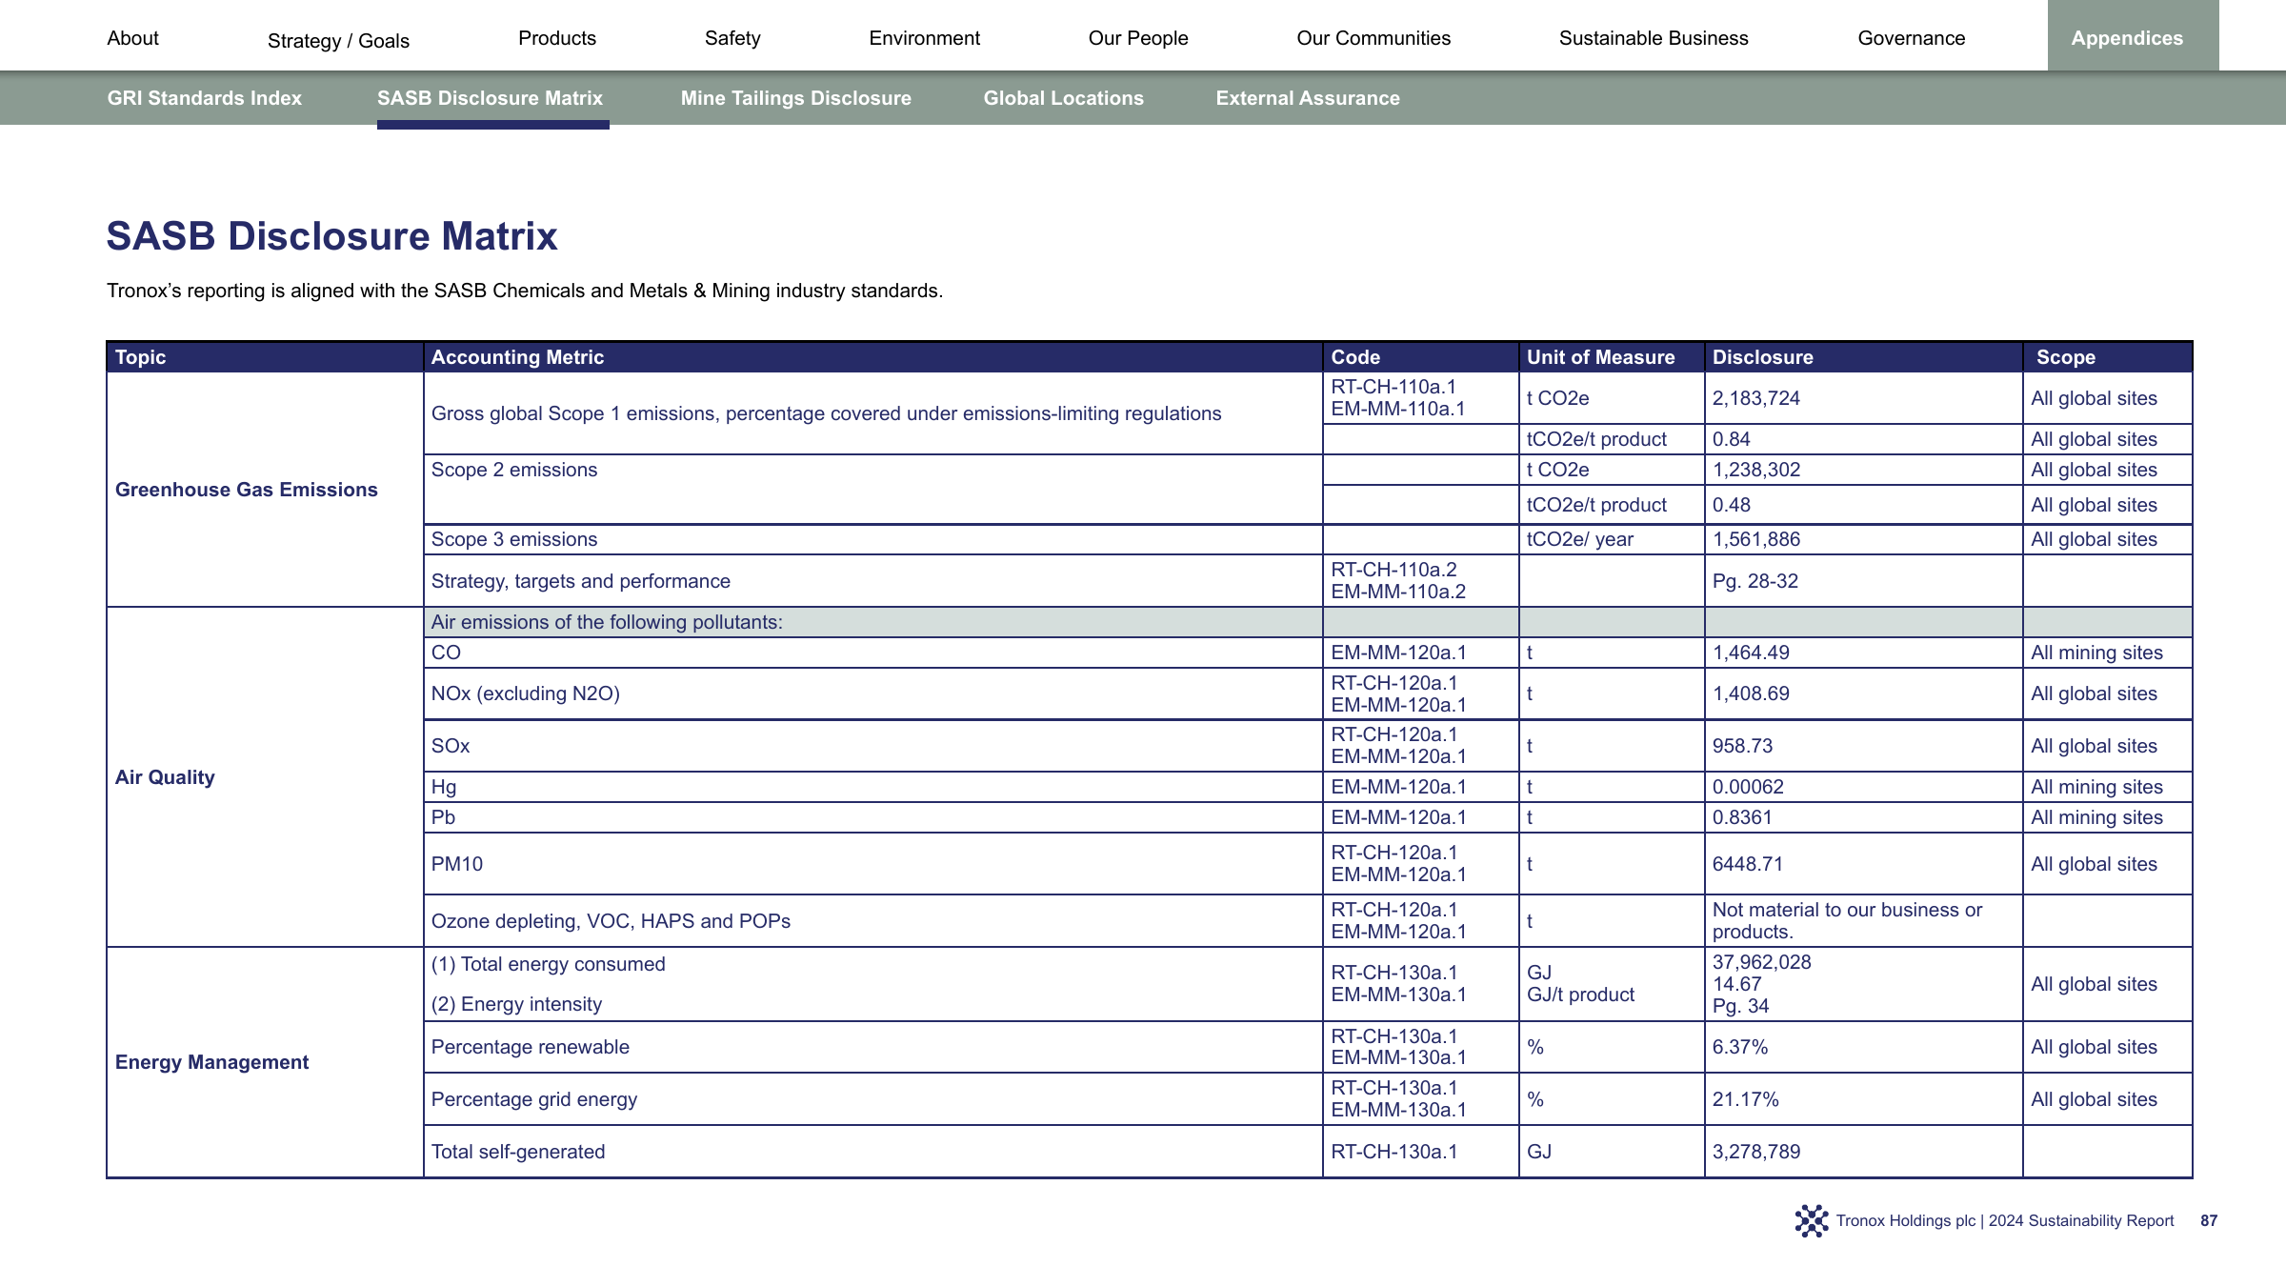The width and height of the screenshot is (2286, 1286).
Task: Select the Greenhouse Gas Emissions topic cell
Action: pos(265,490)
